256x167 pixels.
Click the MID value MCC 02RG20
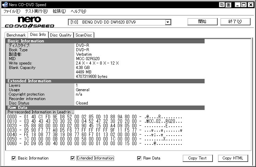pyautogui.click(x=88, y=59)
